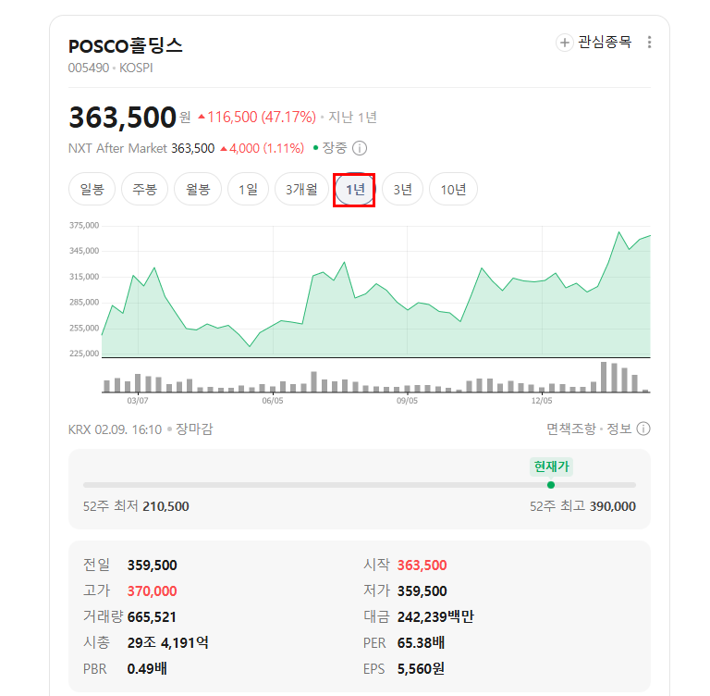
Task: Click the 현재가 marker on the 52-week range
Action: click(x=551, y=466)
